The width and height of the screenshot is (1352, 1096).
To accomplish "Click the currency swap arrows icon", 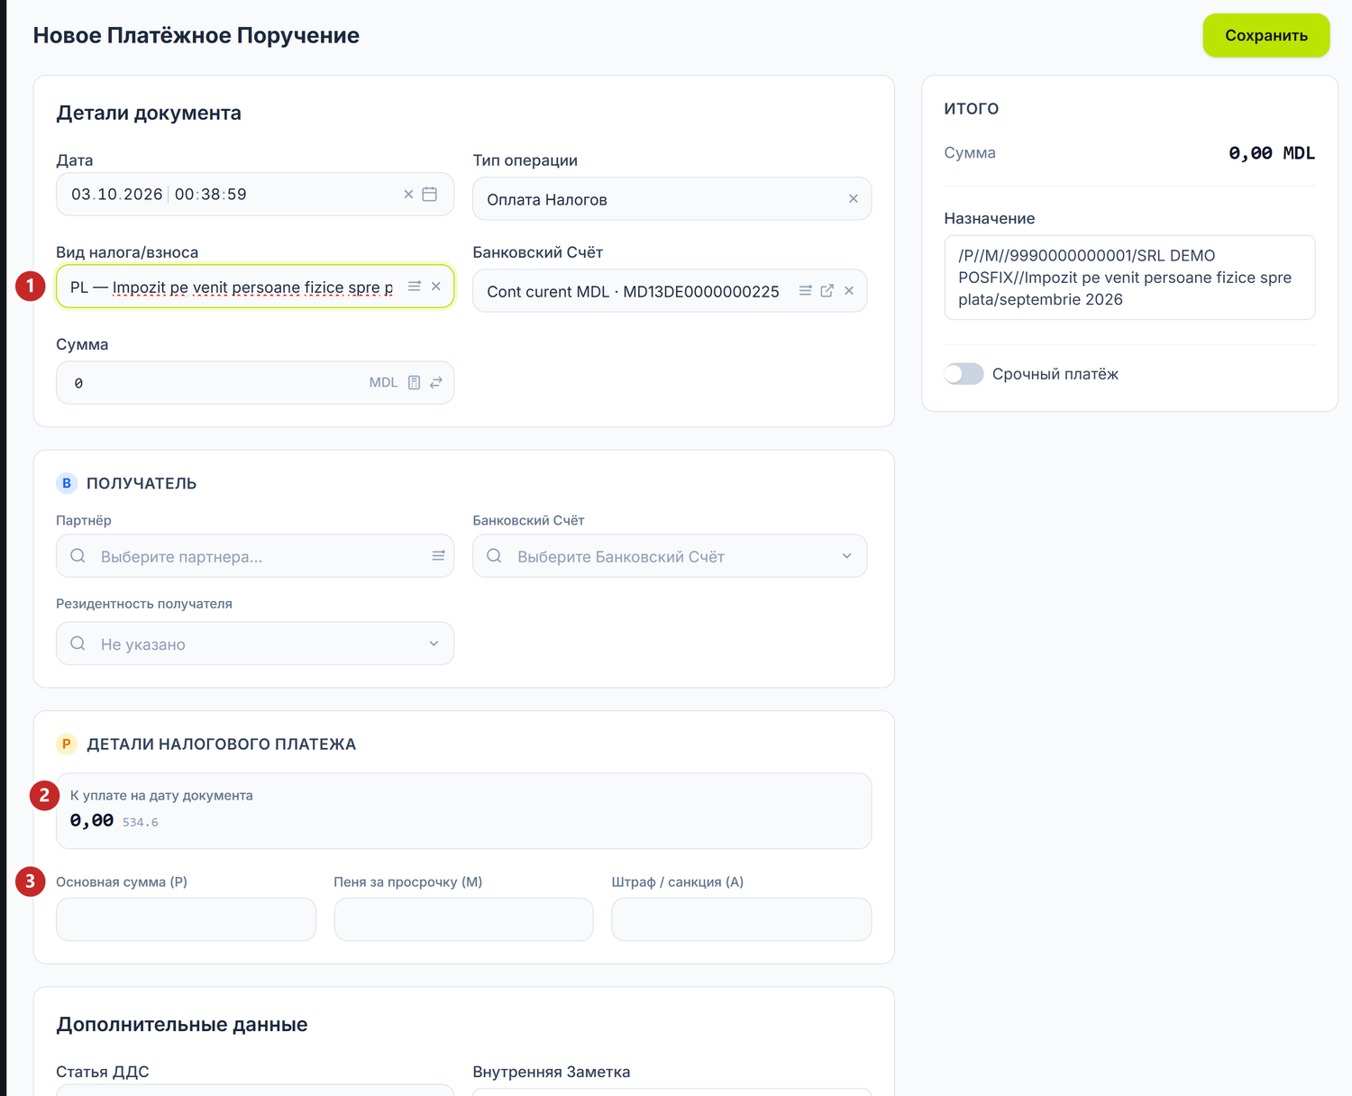I will [436, 383].
